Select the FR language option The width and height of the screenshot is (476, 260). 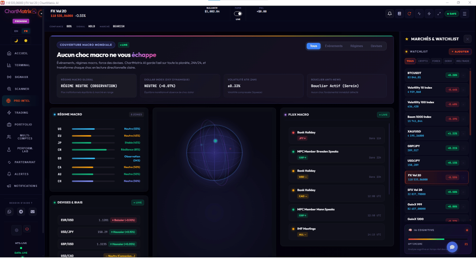[x=26, y=31]
